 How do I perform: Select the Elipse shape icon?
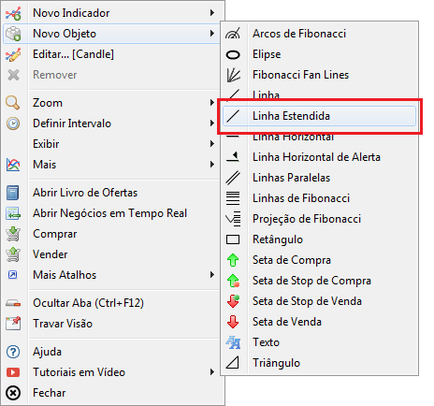point(233,55)
